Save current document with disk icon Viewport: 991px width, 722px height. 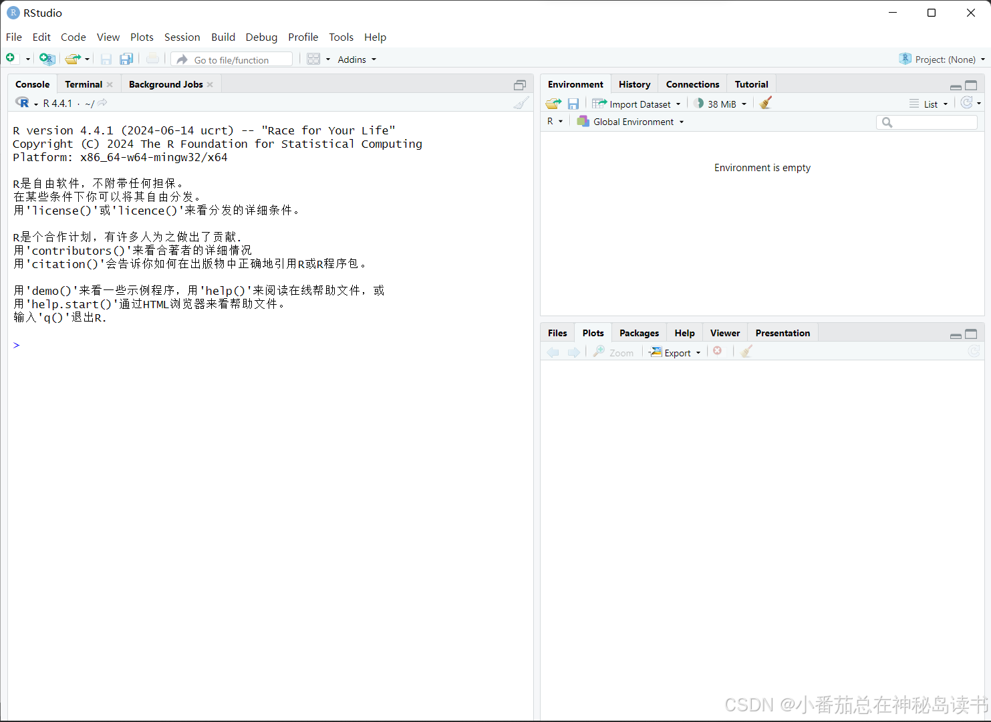click(x=106, y=59)
